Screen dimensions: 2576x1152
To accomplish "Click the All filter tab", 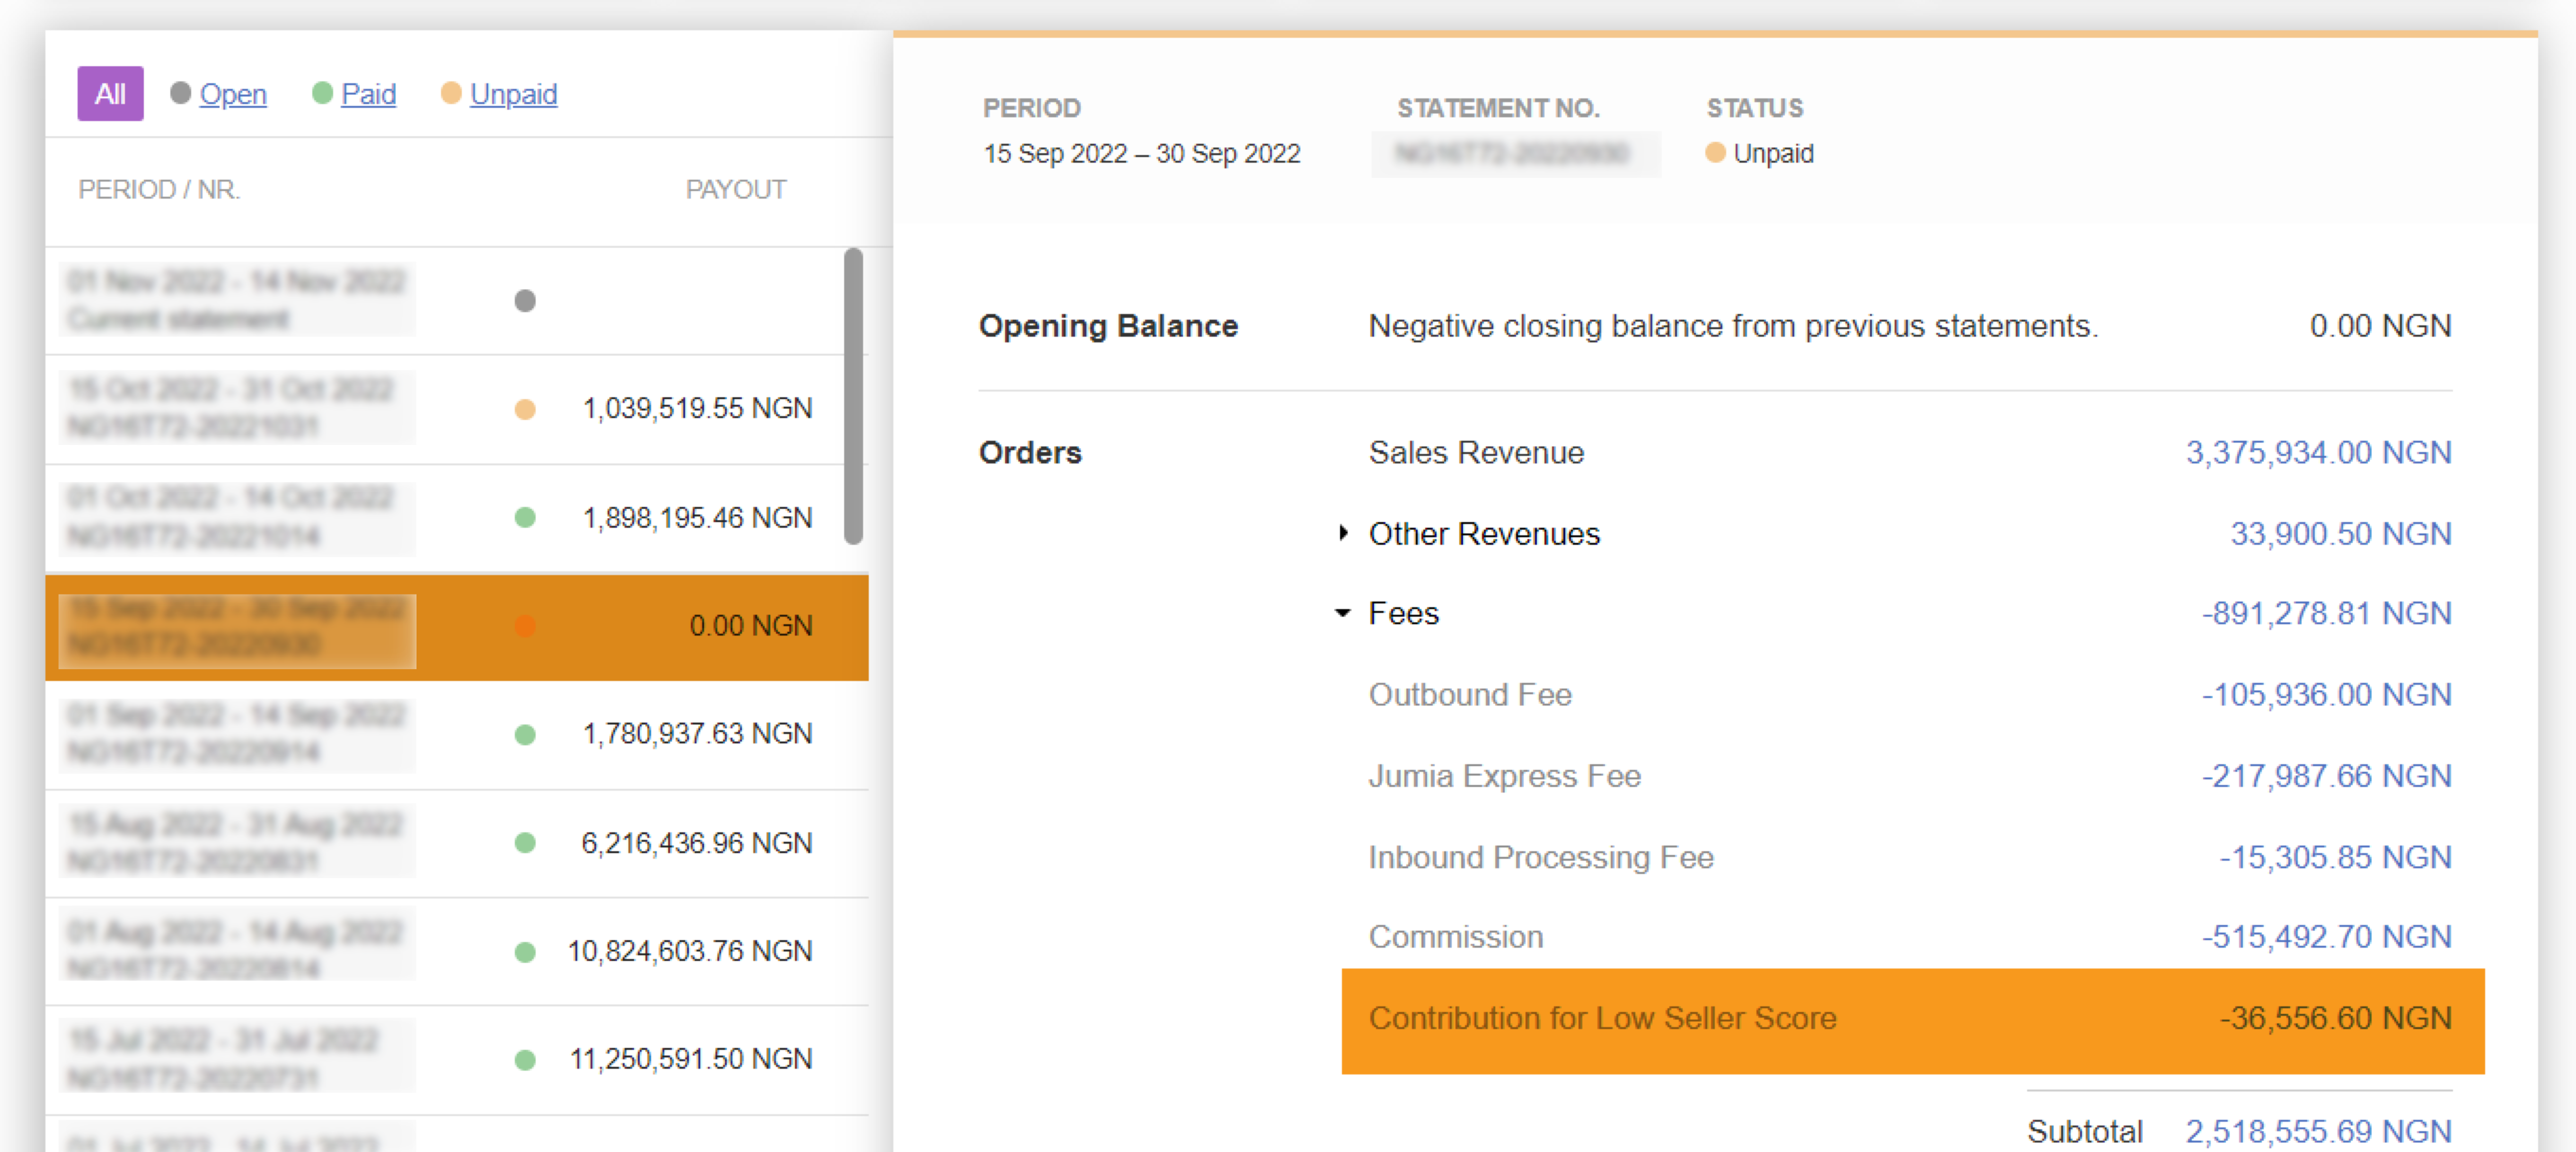I will pos(110,94).
